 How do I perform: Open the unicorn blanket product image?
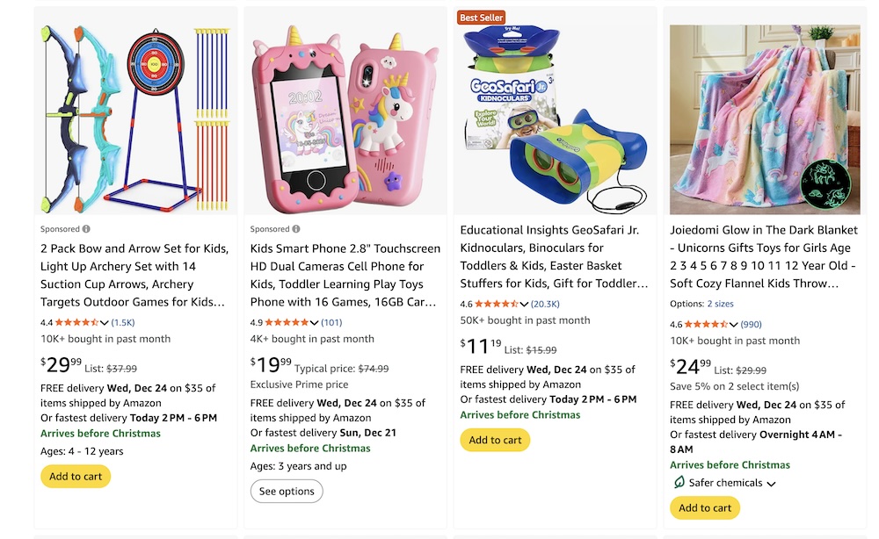tap(765, 119)
